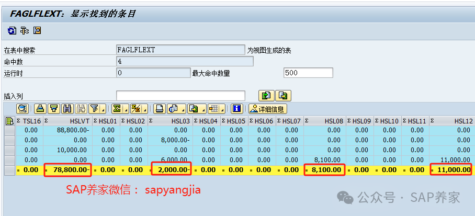Click the cell 8,000.00- in HSL03
Screen dimensions: 475x216
(x=170, y=140)
